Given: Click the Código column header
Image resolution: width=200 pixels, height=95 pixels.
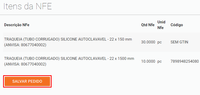Looking at the screenshot, I should 177,25.
